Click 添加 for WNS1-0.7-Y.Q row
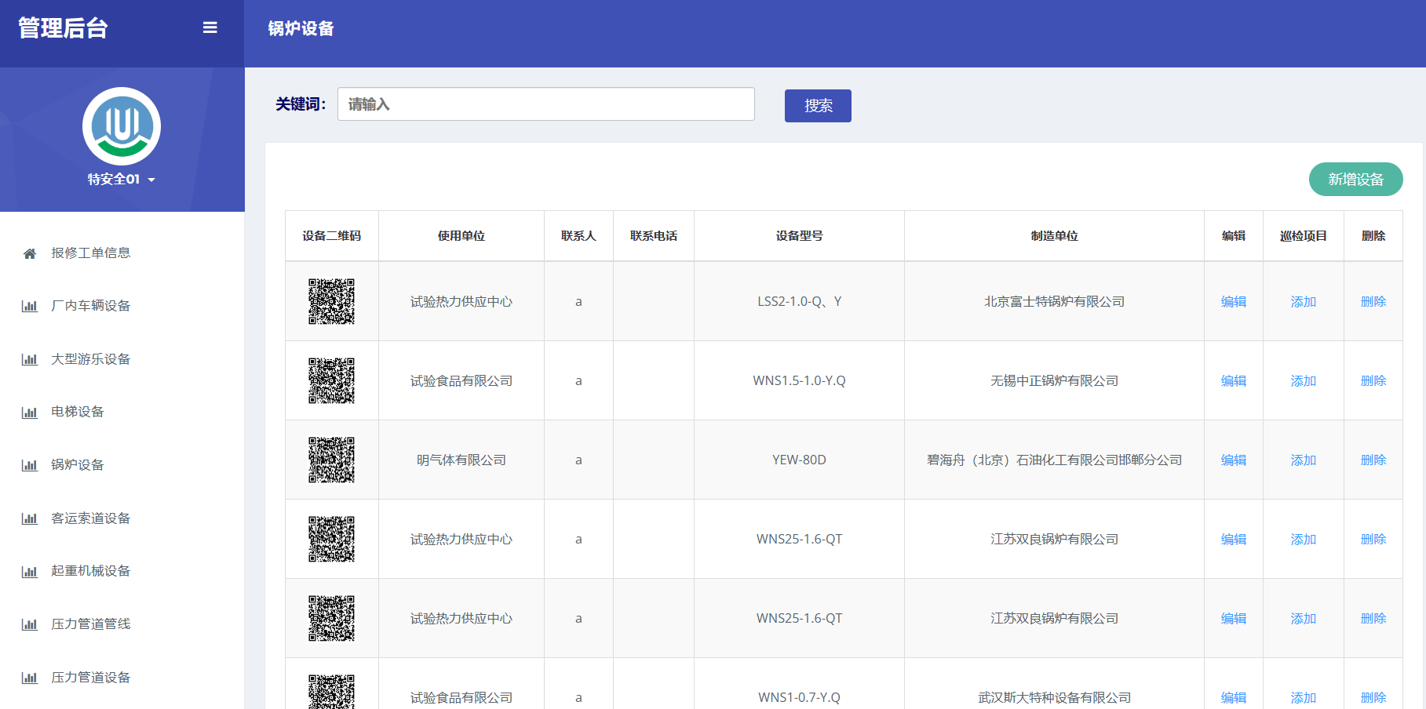Image resolution: width=1426 pixels, height=709 pixels. pos(1304,697)
